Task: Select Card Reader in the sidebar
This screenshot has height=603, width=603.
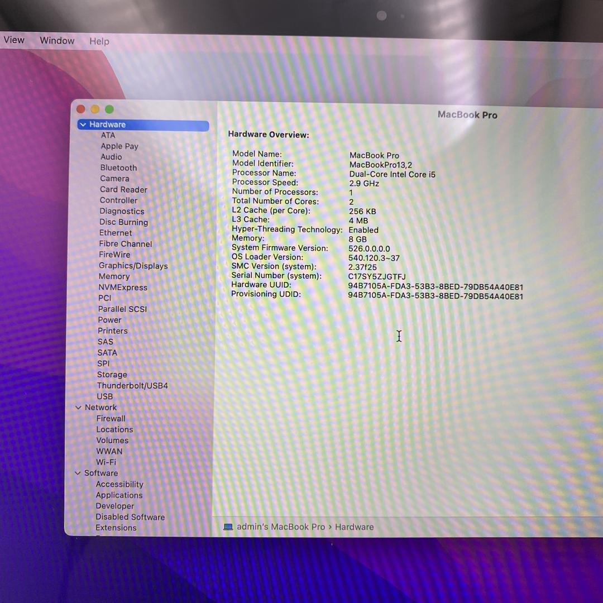Action: [x=123, y=190]
